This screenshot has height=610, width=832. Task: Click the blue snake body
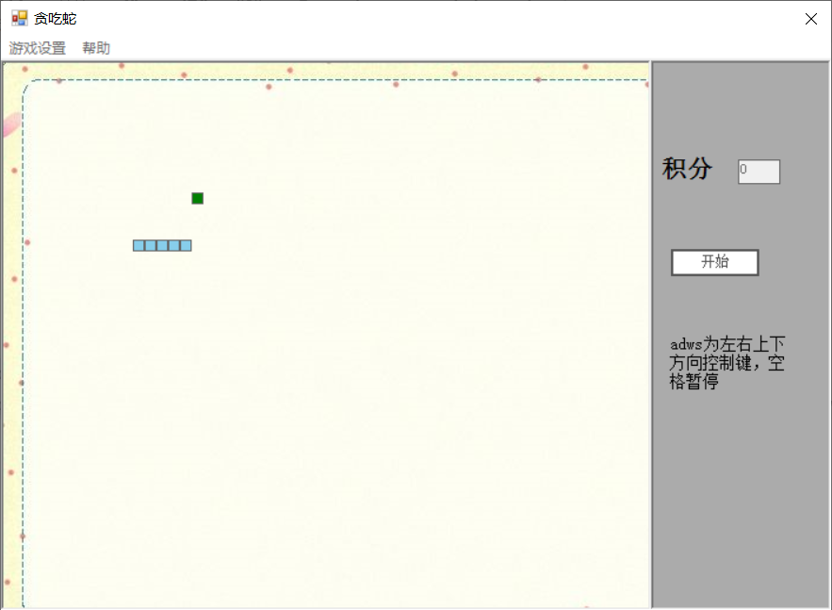click(x=162, y=245)
